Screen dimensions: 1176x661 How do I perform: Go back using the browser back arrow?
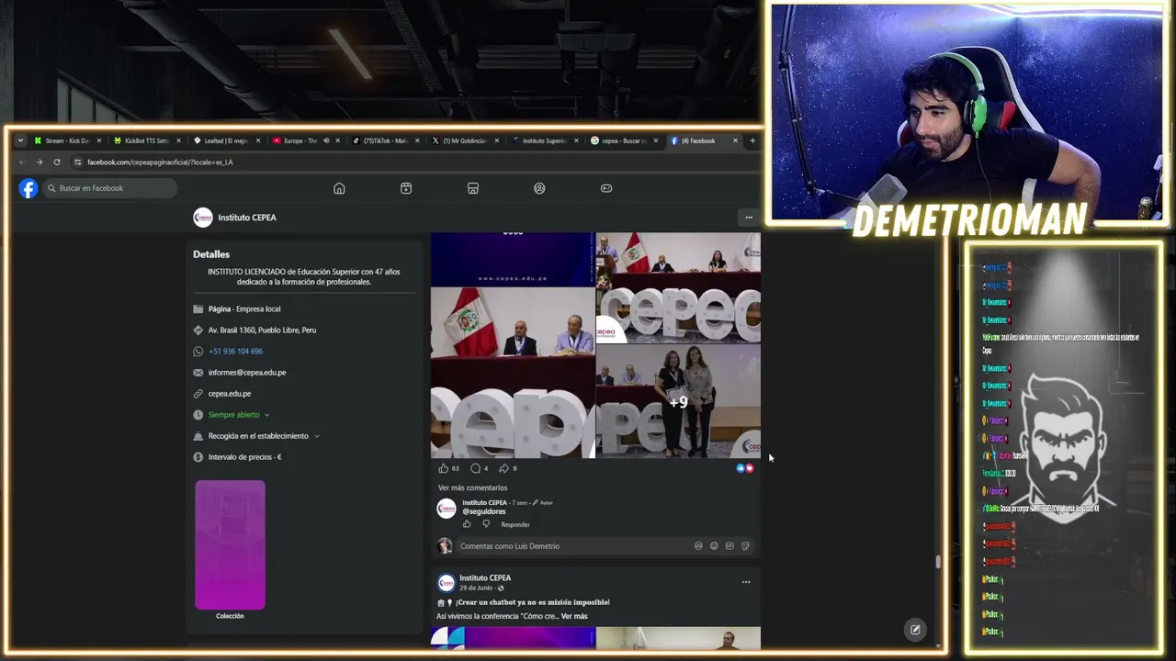click(x=22, y=162)
